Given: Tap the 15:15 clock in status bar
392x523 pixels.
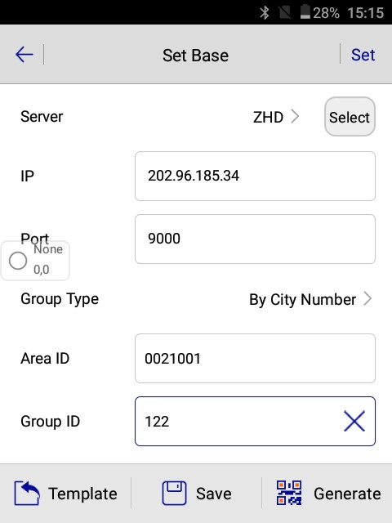Looking at the screenshot, I should click(x=365, y=13).
